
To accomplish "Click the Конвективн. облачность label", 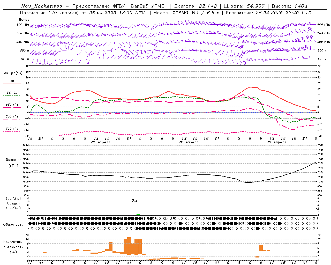I will point(13,247).
